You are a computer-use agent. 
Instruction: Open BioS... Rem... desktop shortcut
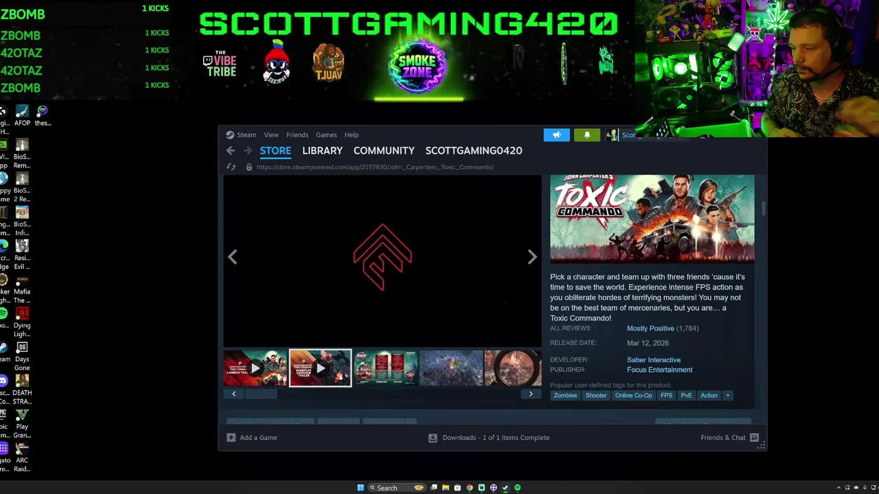point(22,153)
